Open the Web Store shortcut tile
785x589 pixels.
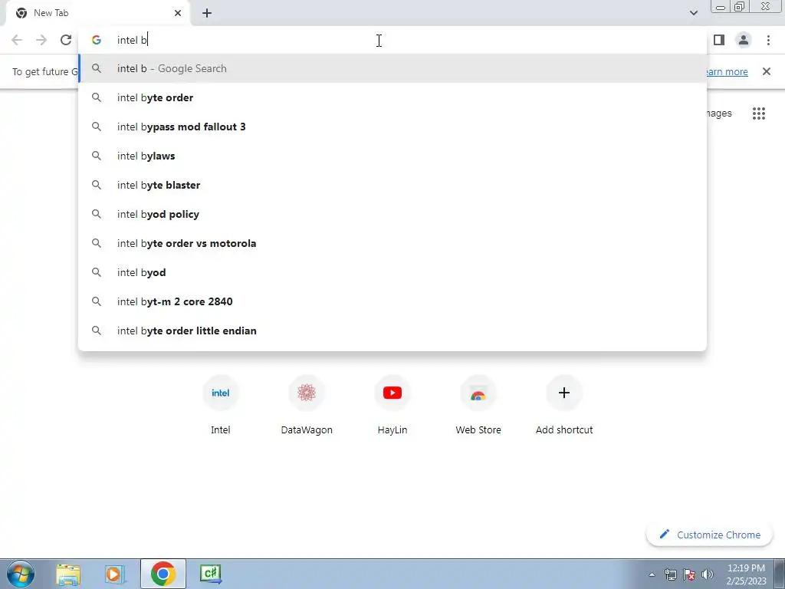coord(478,406)
